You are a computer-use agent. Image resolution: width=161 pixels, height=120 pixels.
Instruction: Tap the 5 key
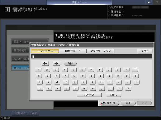(x=73, y=70)
